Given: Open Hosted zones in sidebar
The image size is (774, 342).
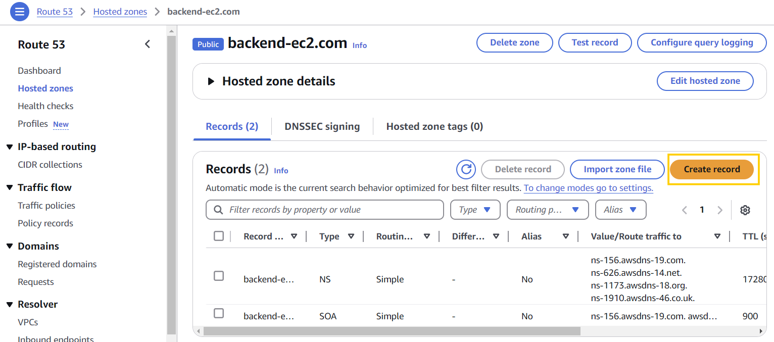Looking at the screenshot, I should 45,88.
